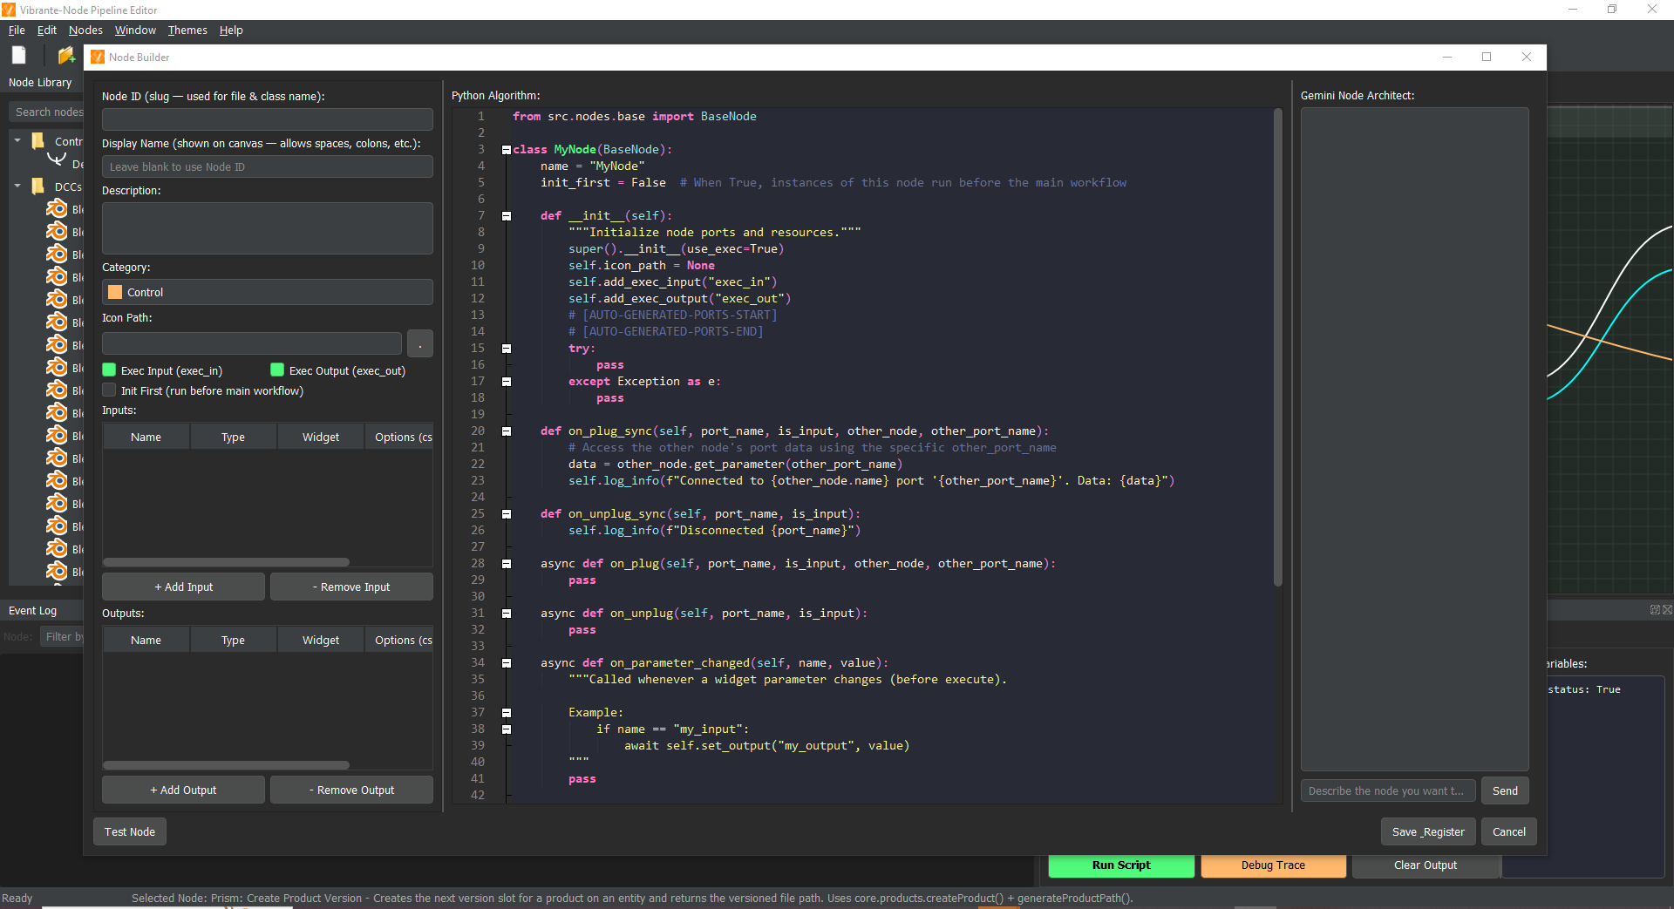
Task: Fold the on_unplug_sync method at line 25
Action: 507,514
